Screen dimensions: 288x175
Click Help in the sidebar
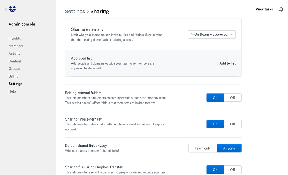12,91
